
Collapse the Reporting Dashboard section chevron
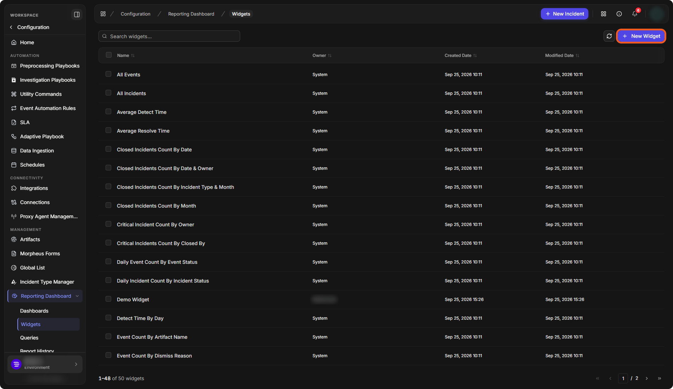pos(77,296)
